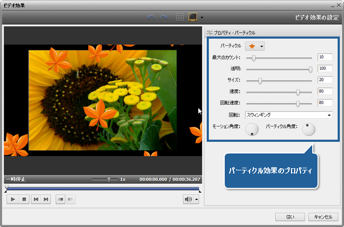The width and height of the screenshot is (344, 227).
Task: Click the サイズ value field showing 20
Action: pyautogui.click(x=324, y=80)
